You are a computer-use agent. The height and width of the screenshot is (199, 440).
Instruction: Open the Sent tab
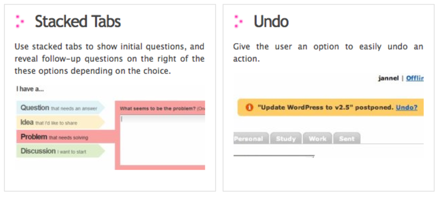pos(347,139)
